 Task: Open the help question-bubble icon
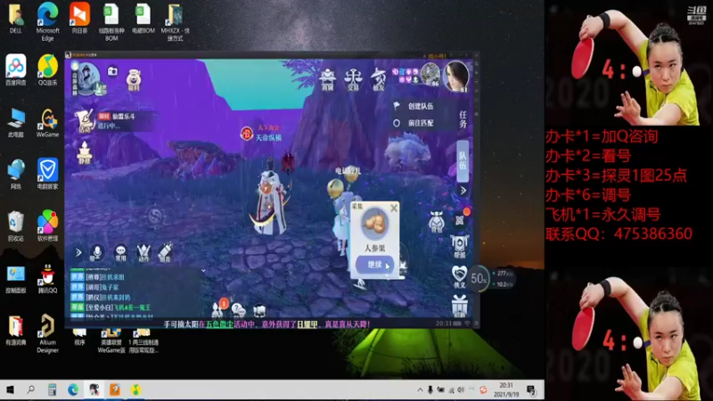[238, 310]
